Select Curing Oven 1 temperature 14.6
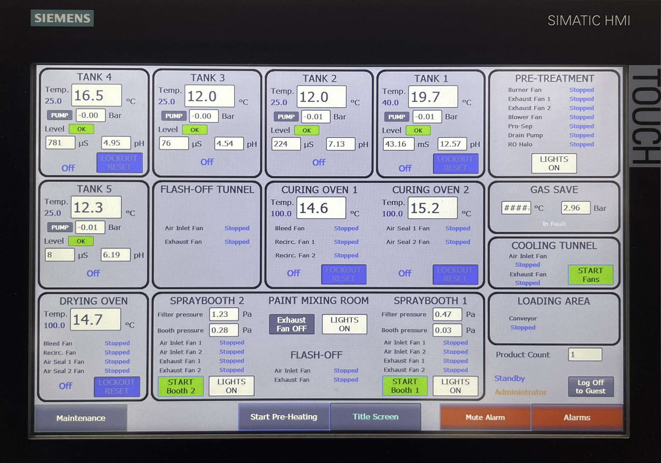The width and height of the screenshot is (661, 463). point(321,208)
